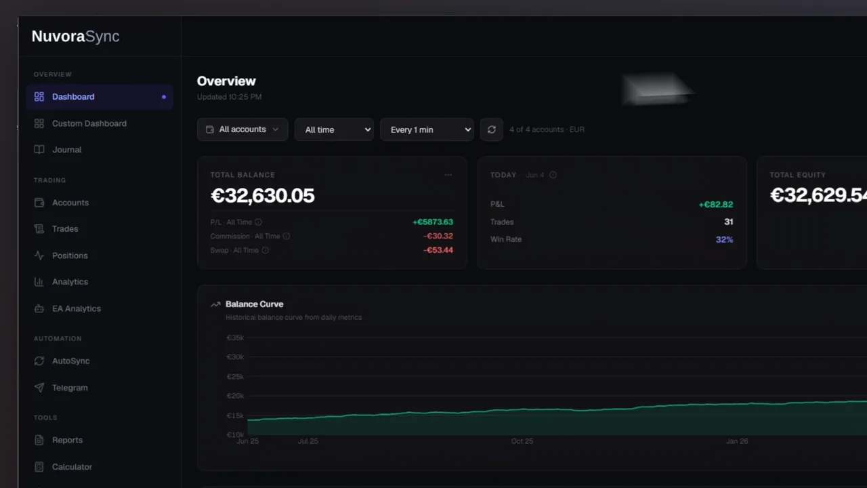Click the Positions pulse icon
The image size is (867, 488).
tap(39, 256)
